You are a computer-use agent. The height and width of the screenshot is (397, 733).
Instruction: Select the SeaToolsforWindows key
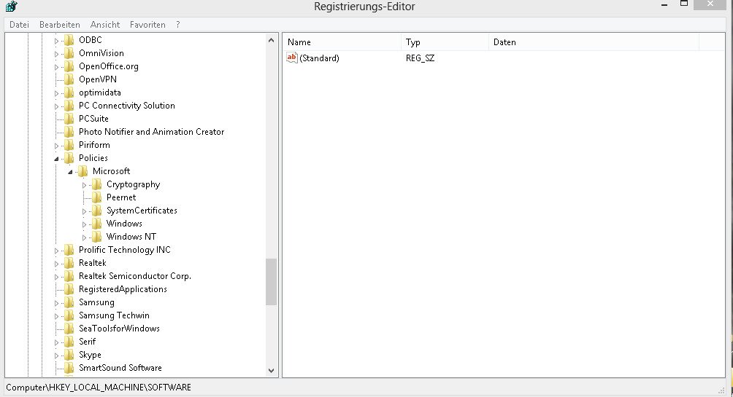[119, 329]
